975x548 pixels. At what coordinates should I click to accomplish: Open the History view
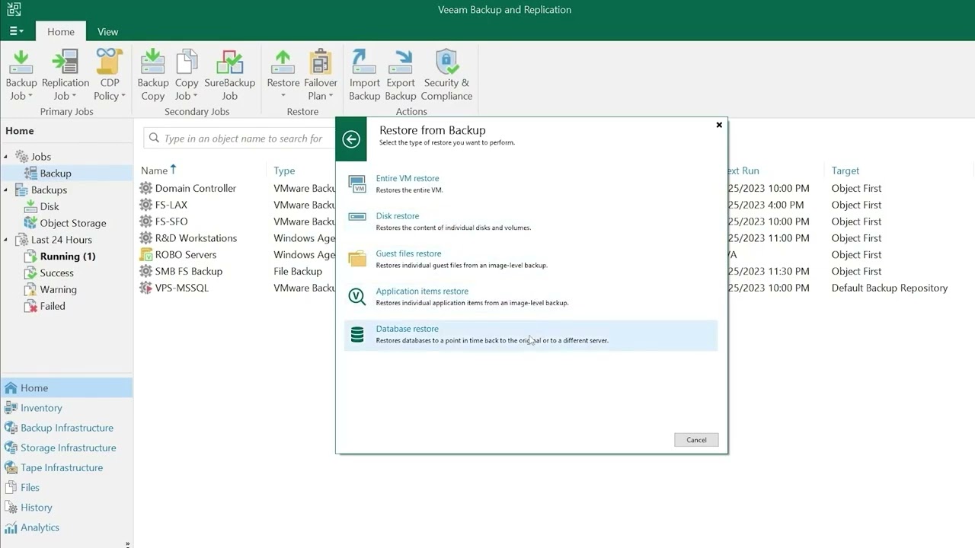pyautogui.click(x=37, y=507)
